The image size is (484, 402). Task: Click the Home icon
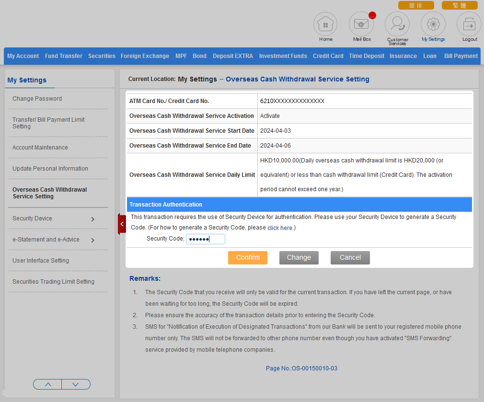click(x=325, y=24)
